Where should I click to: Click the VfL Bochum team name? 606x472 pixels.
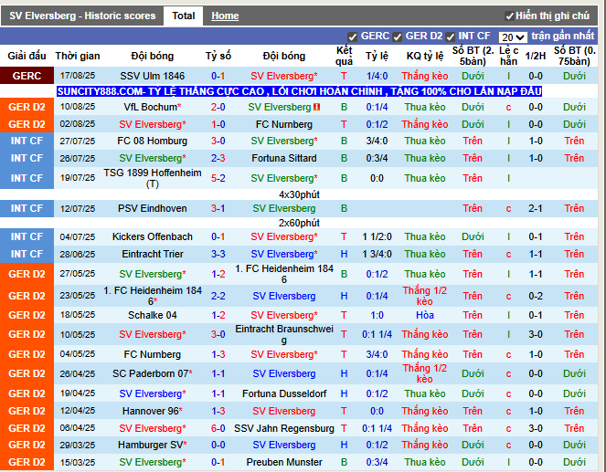coord(150,107)
